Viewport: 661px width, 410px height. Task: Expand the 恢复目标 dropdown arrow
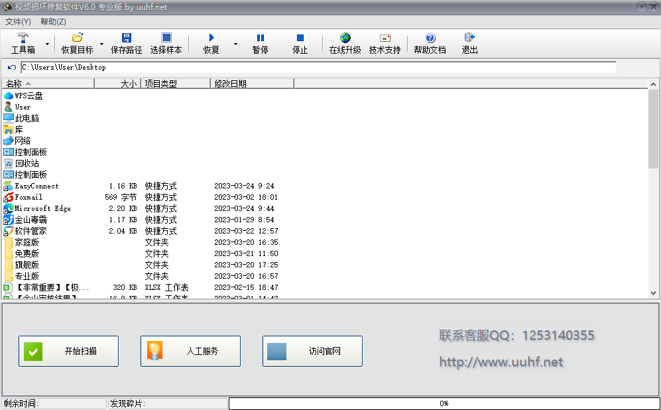pos(101,44)
